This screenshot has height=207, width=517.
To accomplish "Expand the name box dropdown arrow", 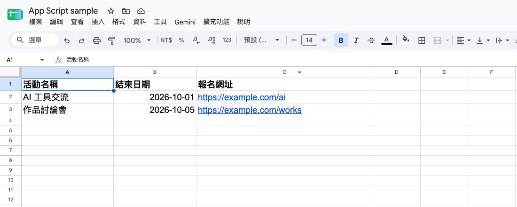I will click(x=42, y=60).
